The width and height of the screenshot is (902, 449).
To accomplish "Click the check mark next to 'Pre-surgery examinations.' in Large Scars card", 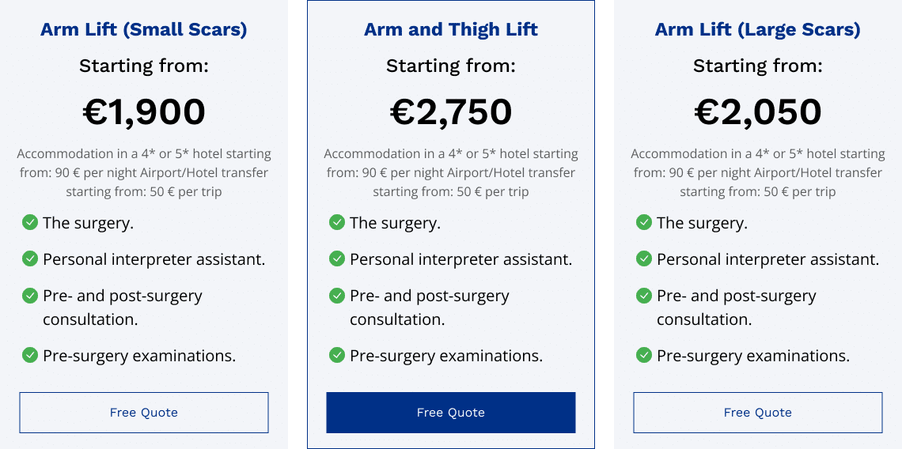I will pos(644,355).
